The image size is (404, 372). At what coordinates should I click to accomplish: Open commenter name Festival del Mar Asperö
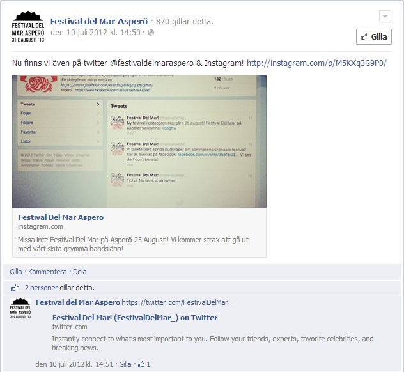(x=78, y=302)
